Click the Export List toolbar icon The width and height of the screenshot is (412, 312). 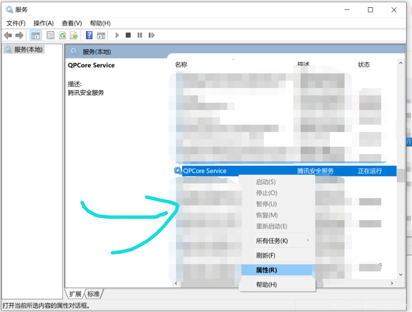pos(74,35)
